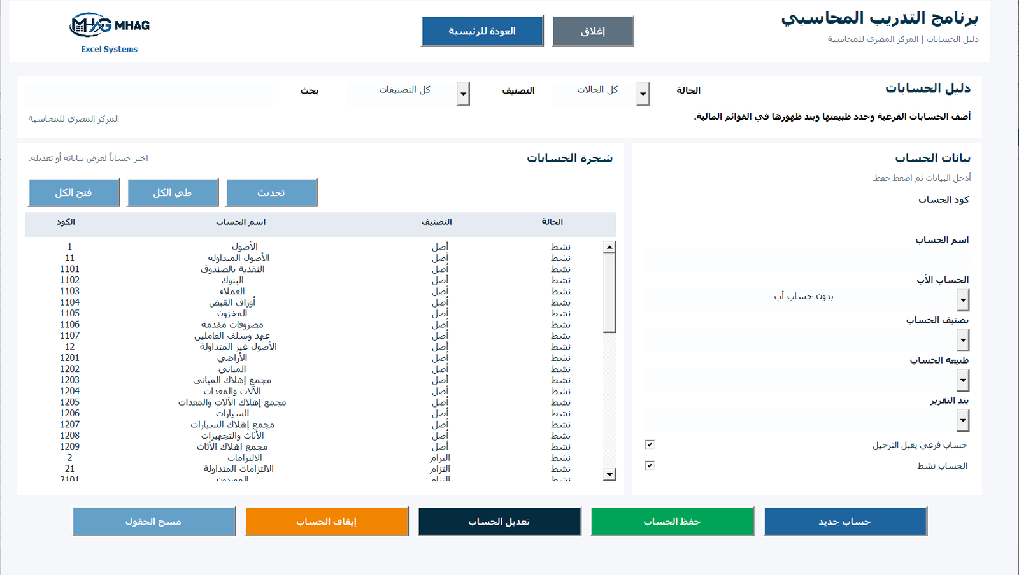Select the الأصول المتداولة account row

click(x=315, y=258)
